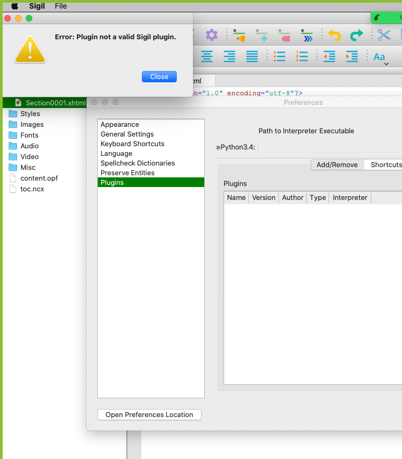Screen dimensions: 402x459
Task: Open the Styles folder
Action: [30, 113]
